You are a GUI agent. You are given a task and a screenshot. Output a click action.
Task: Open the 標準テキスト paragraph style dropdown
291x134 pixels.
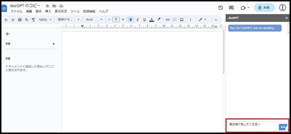pyautogui.click(x=69, y=20)
